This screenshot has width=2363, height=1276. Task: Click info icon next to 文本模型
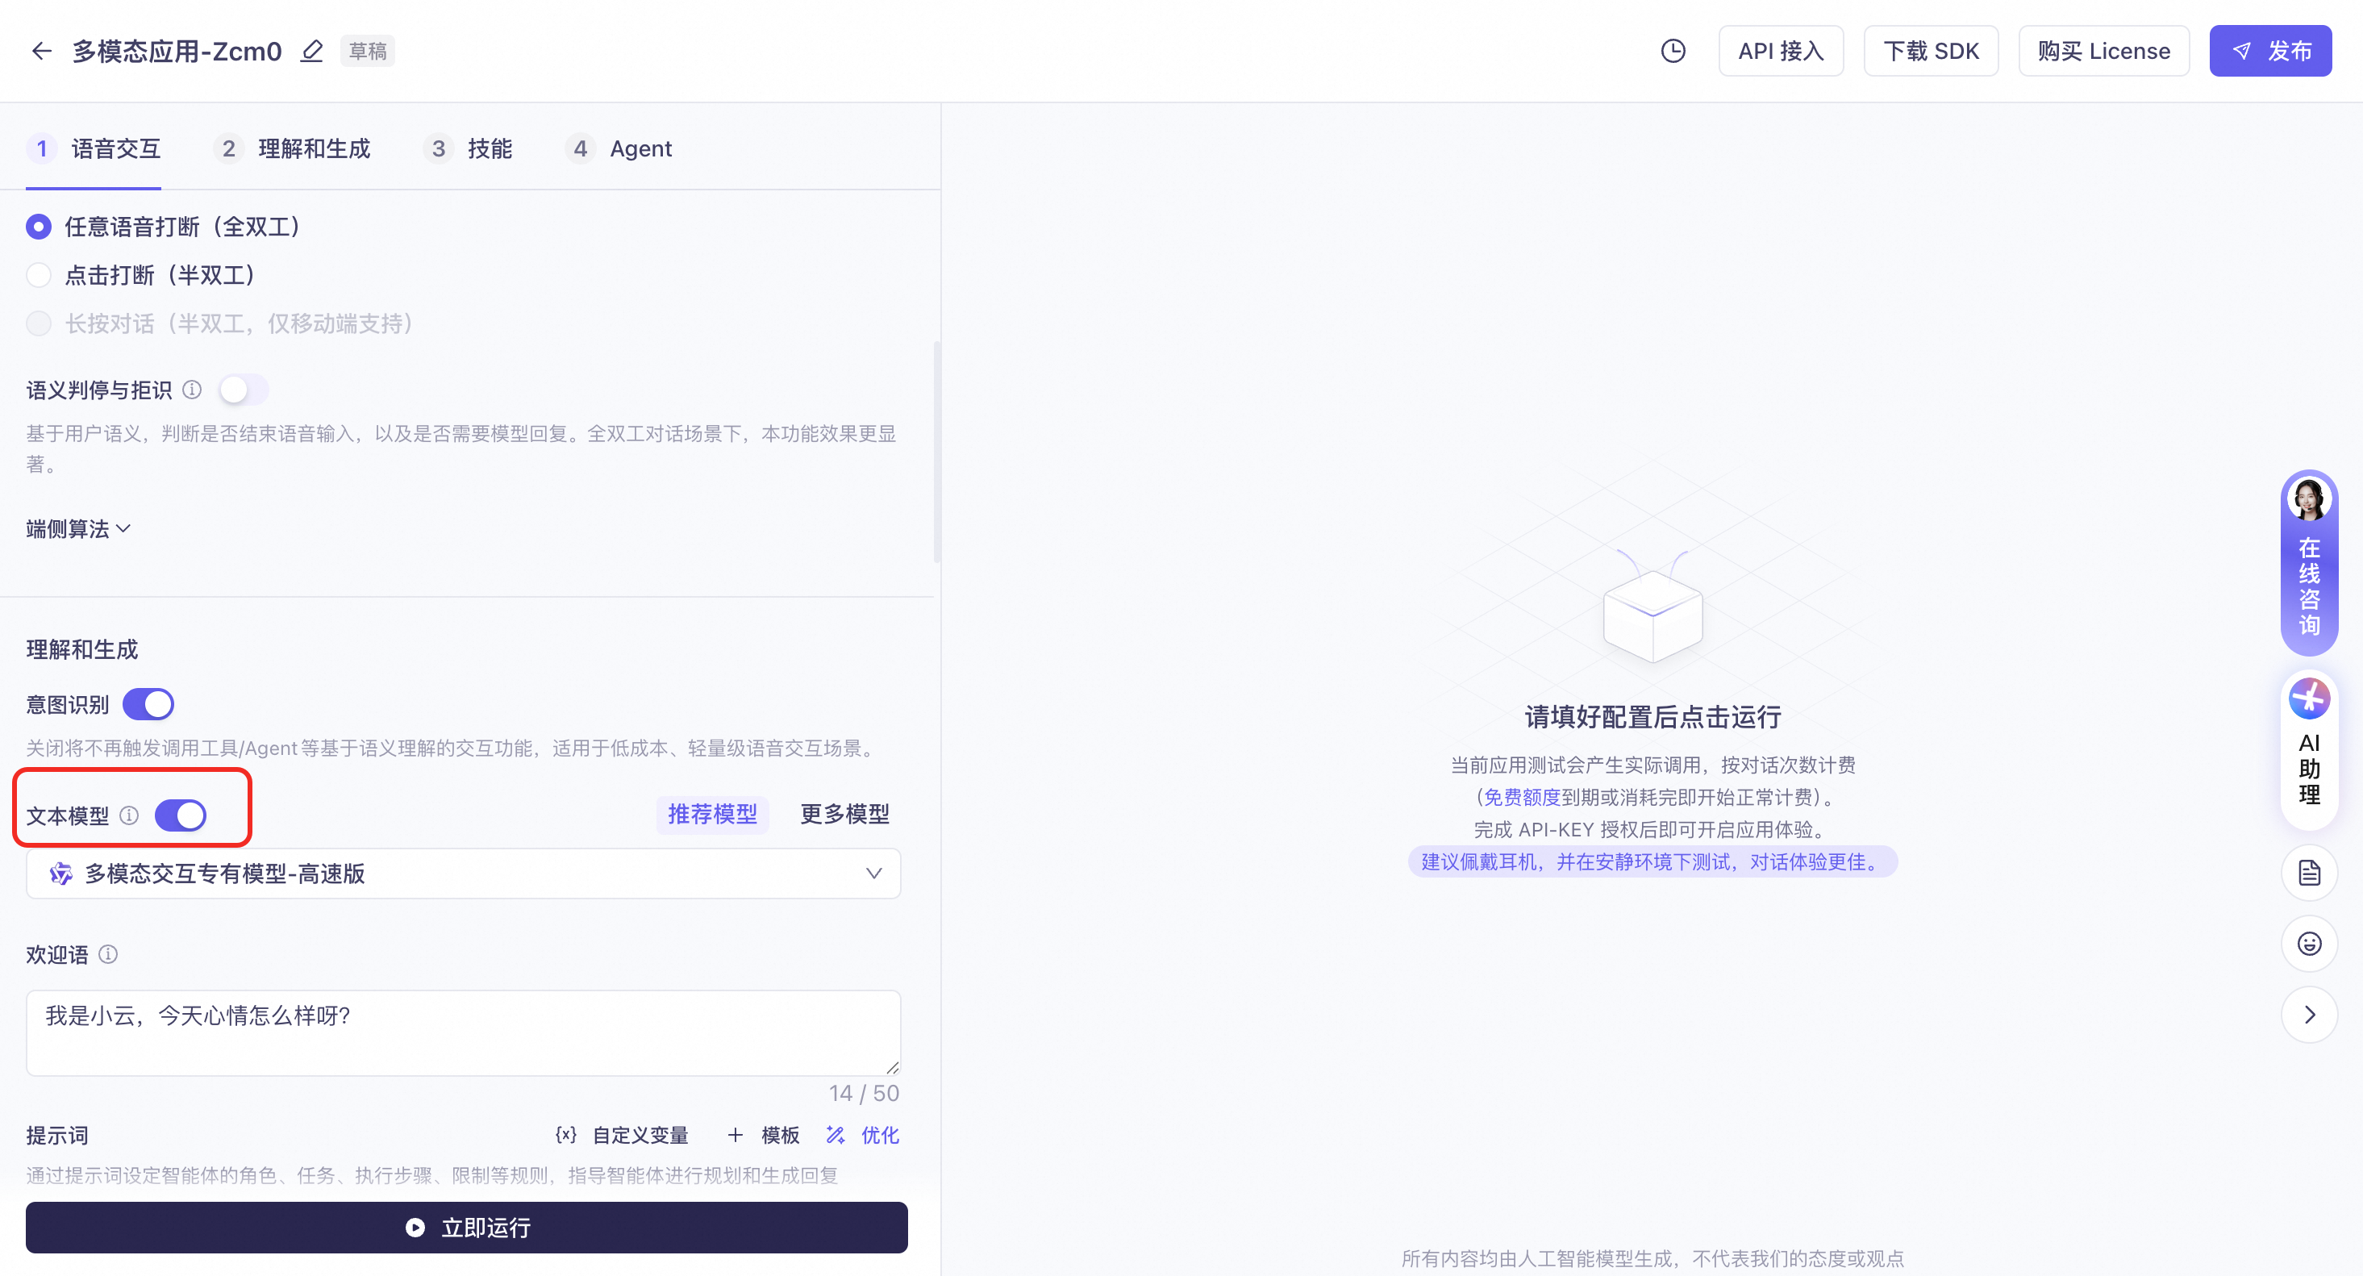click(129, 815)
